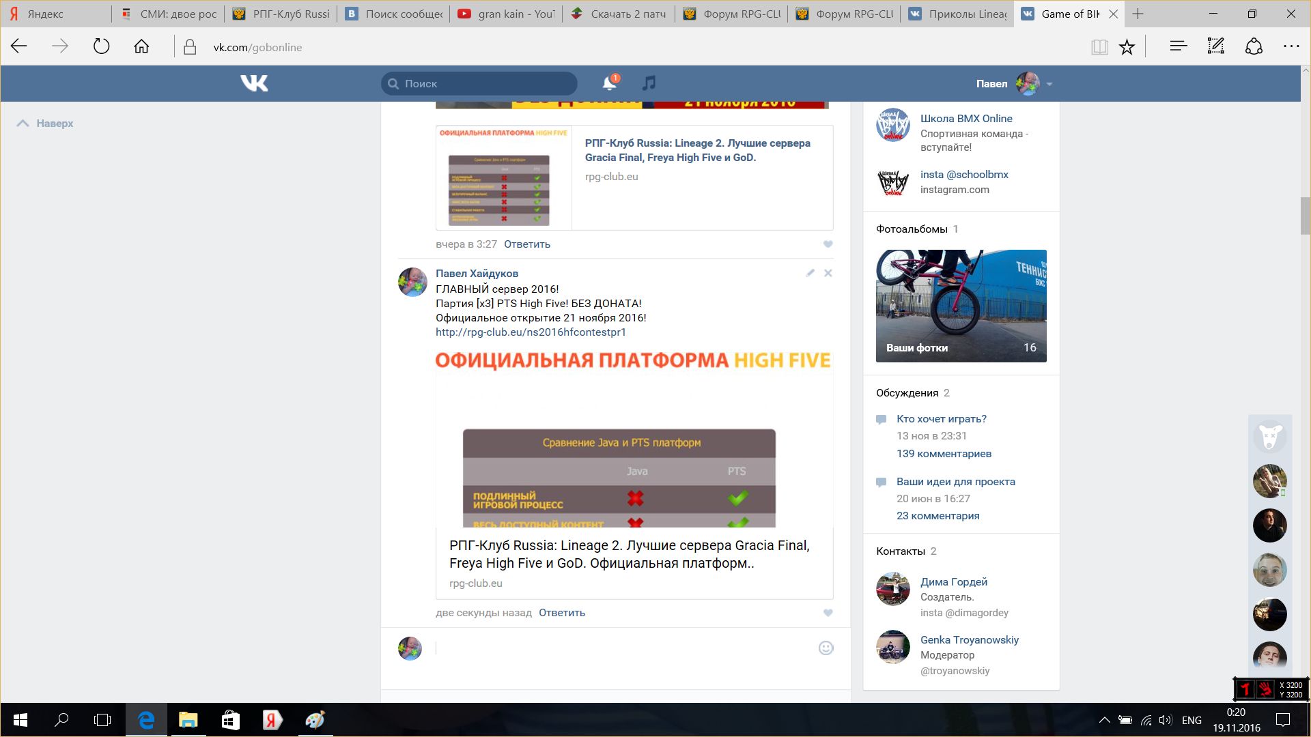
Task: Open rpg-club.eu ns2016hfcontestpr1 link
Action: tap(531, 332)
